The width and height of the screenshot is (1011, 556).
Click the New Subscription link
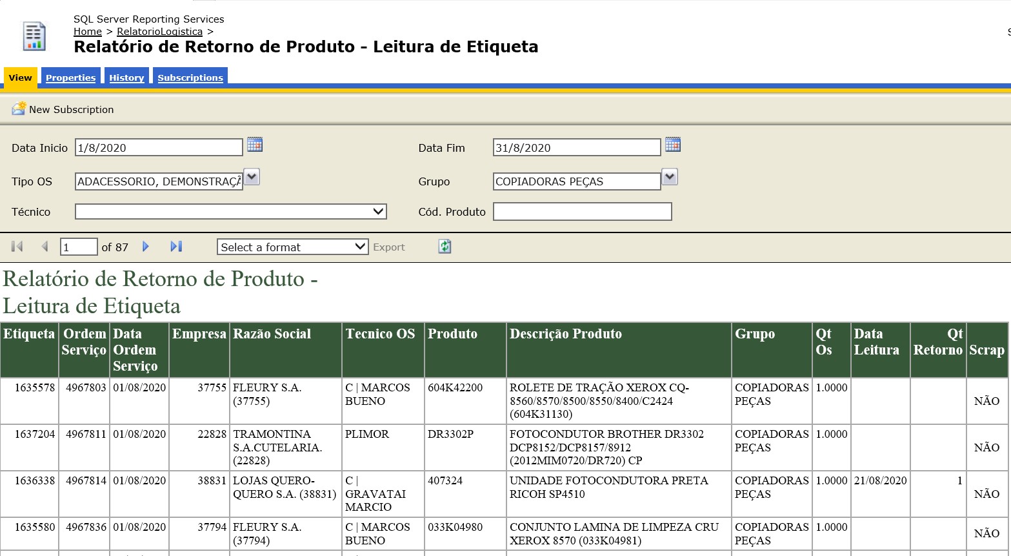[72, 109]
